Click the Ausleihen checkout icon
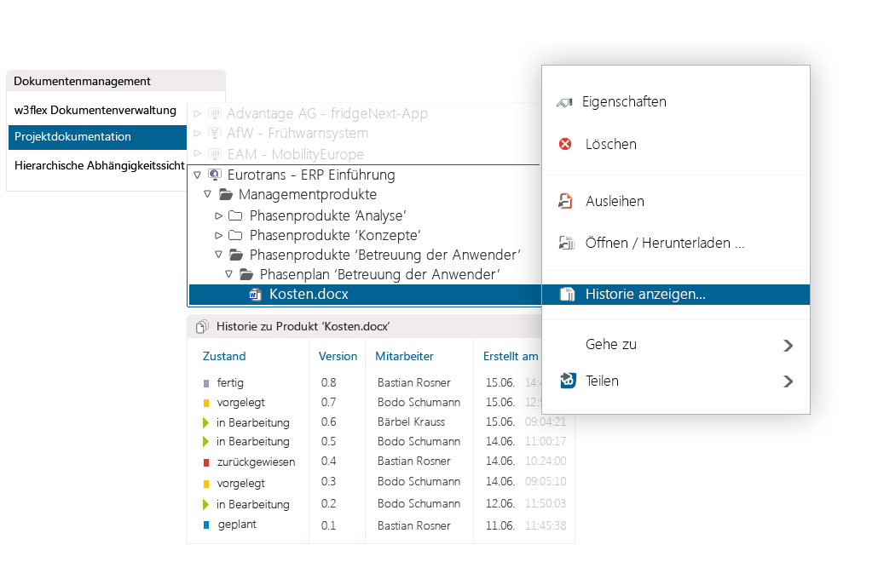 (x=565, y=202)
